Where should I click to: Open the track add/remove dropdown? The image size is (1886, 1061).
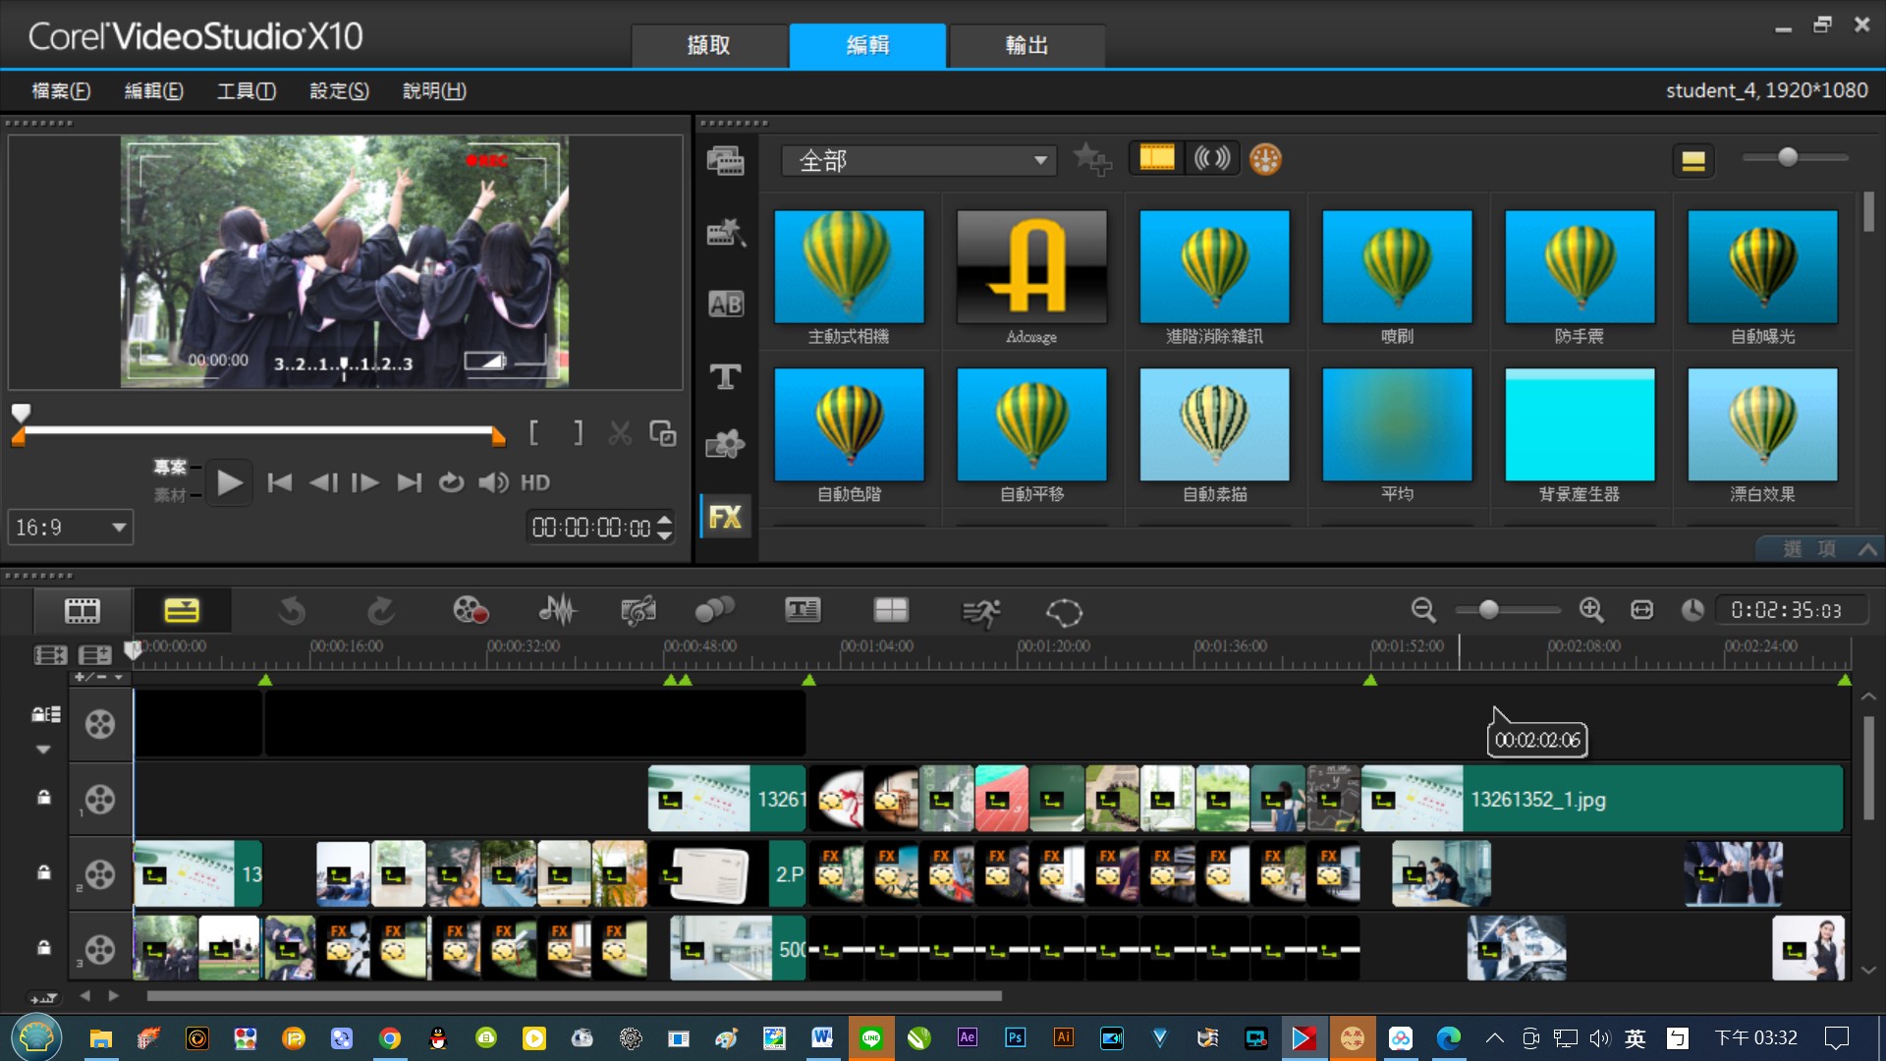point(99,677)
